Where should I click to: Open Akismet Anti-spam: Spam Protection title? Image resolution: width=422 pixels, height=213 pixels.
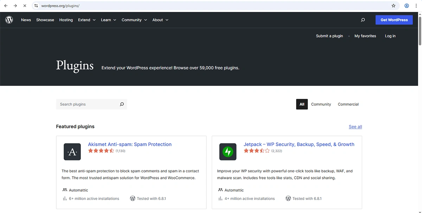pyautogui.click(x=130, y=144)
